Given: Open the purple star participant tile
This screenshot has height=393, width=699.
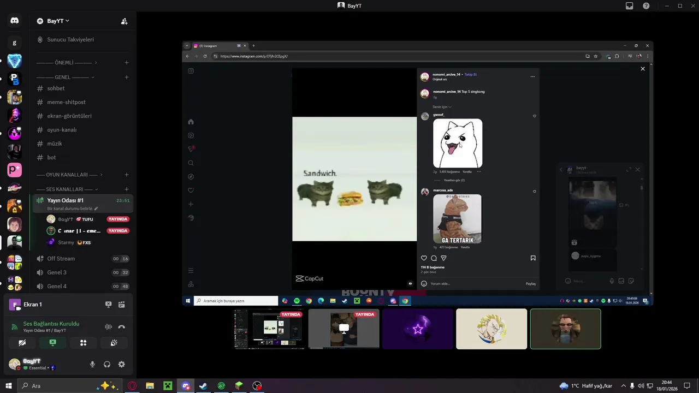Looking at the screenshot, I should click(418, 329).
